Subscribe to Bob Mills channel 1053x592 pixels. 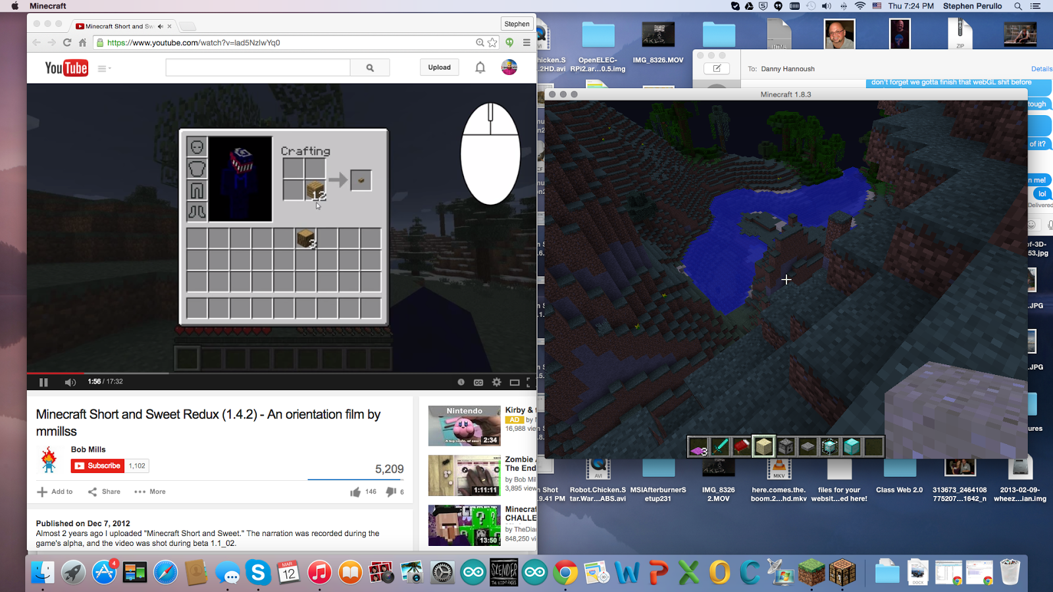click(x=97, y=466)
